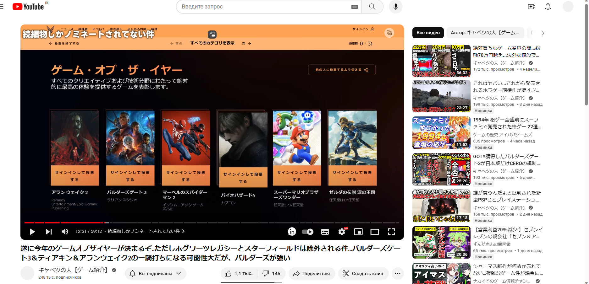Viewport: 590px width, 284px height.
Task: Enter full screen mode
Action: coord(391,232)
